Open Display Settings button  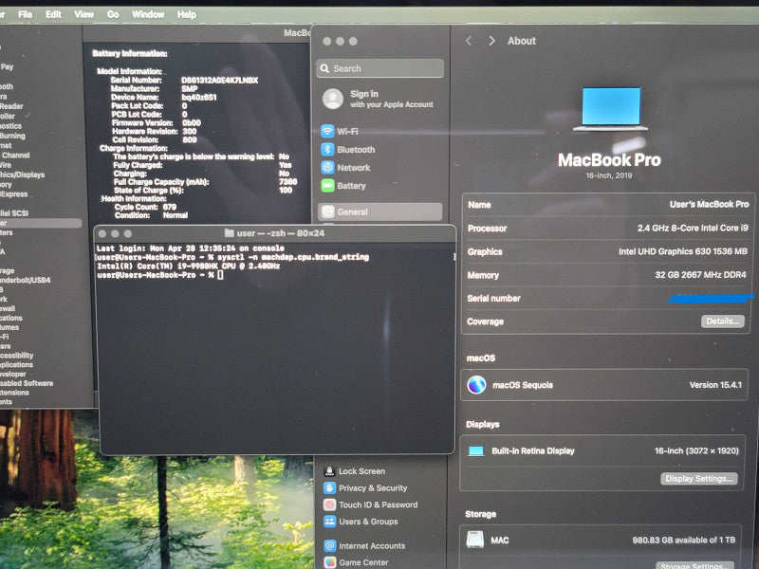(x=699, y=479)
